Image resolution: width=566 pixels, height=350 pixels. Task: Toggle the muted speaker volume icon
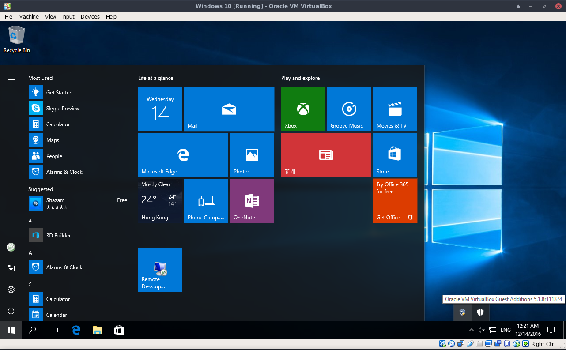482,330
